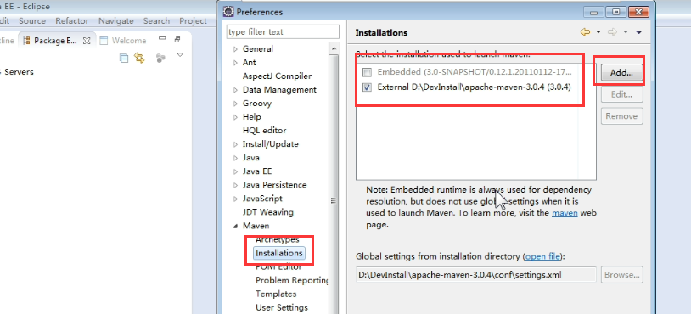Expand the Ant preferences node
The image size is (691, 314).
tap(235, 63)
